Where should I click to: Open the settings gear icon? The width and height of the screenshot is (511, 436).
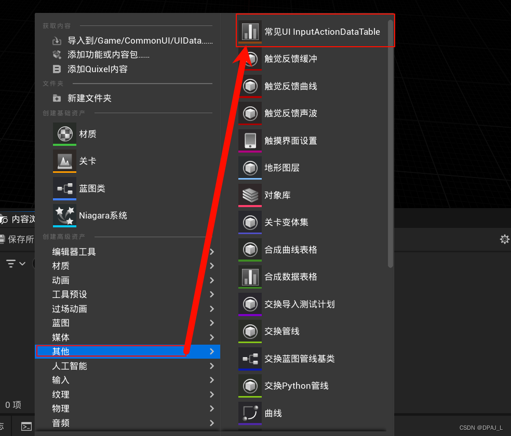(504, 239)
